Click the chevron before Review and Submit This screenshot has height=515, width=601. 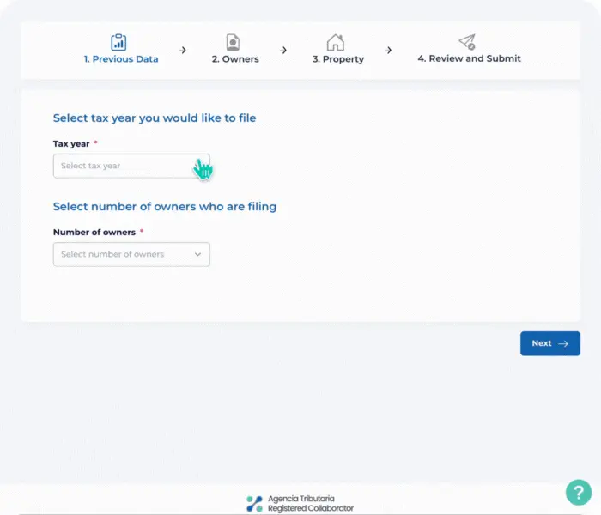point(389,51)
